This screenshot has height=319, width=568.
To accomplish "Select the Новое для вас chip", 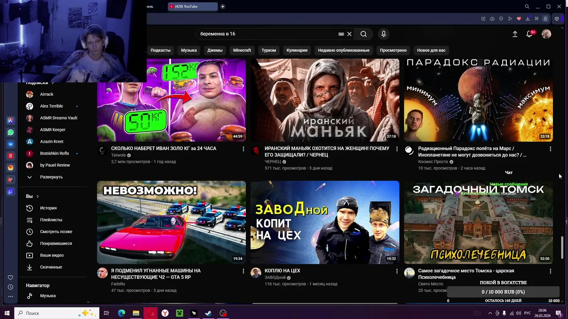I will click(431, 50).
